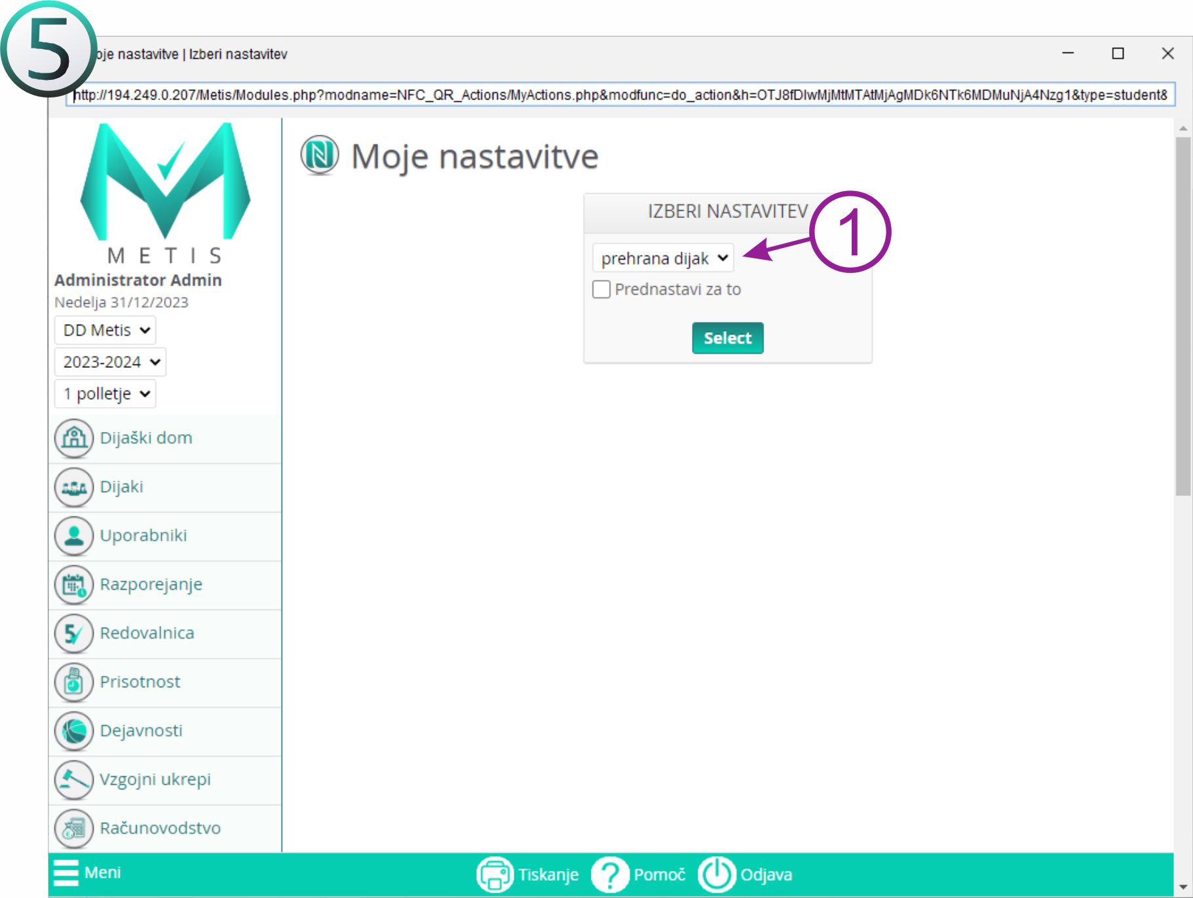Open Razporejanje calendar icon
Image resolution: width=1193 pixels, height=898 pixels.
pyautogui.click(x=74, y=584)
